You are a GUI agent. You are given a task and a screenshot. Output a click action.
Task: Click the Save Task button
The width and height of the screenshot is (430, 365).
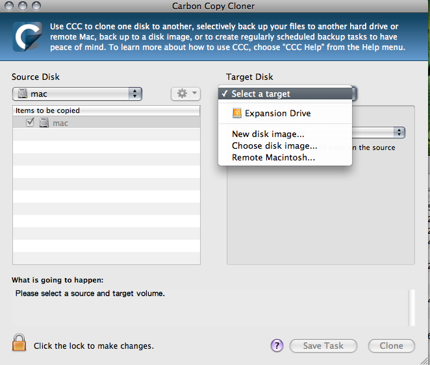coord(323,346)
